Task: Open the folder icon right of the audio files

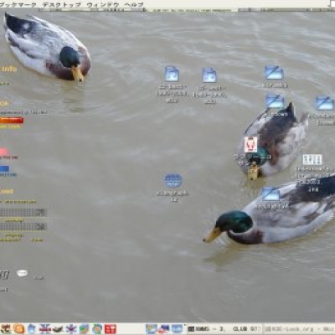Action: click(x=274, y=73)
